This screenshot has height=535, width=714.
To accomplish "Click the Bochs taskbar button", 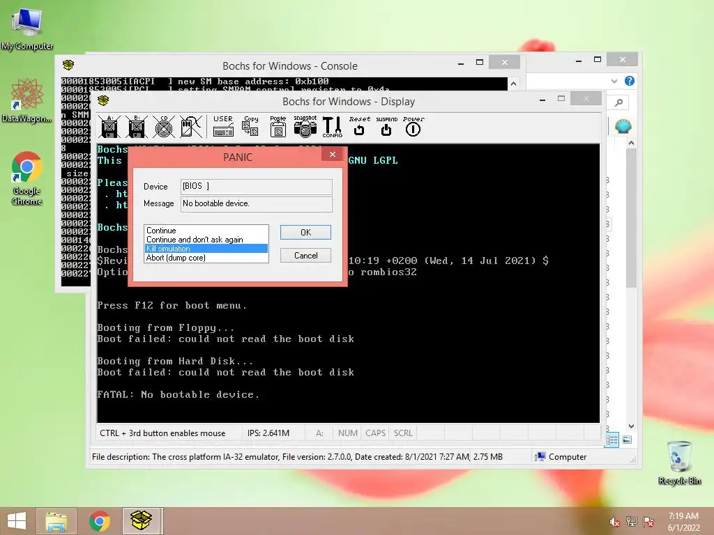I will pyautogui.click(x=141, y=521).
